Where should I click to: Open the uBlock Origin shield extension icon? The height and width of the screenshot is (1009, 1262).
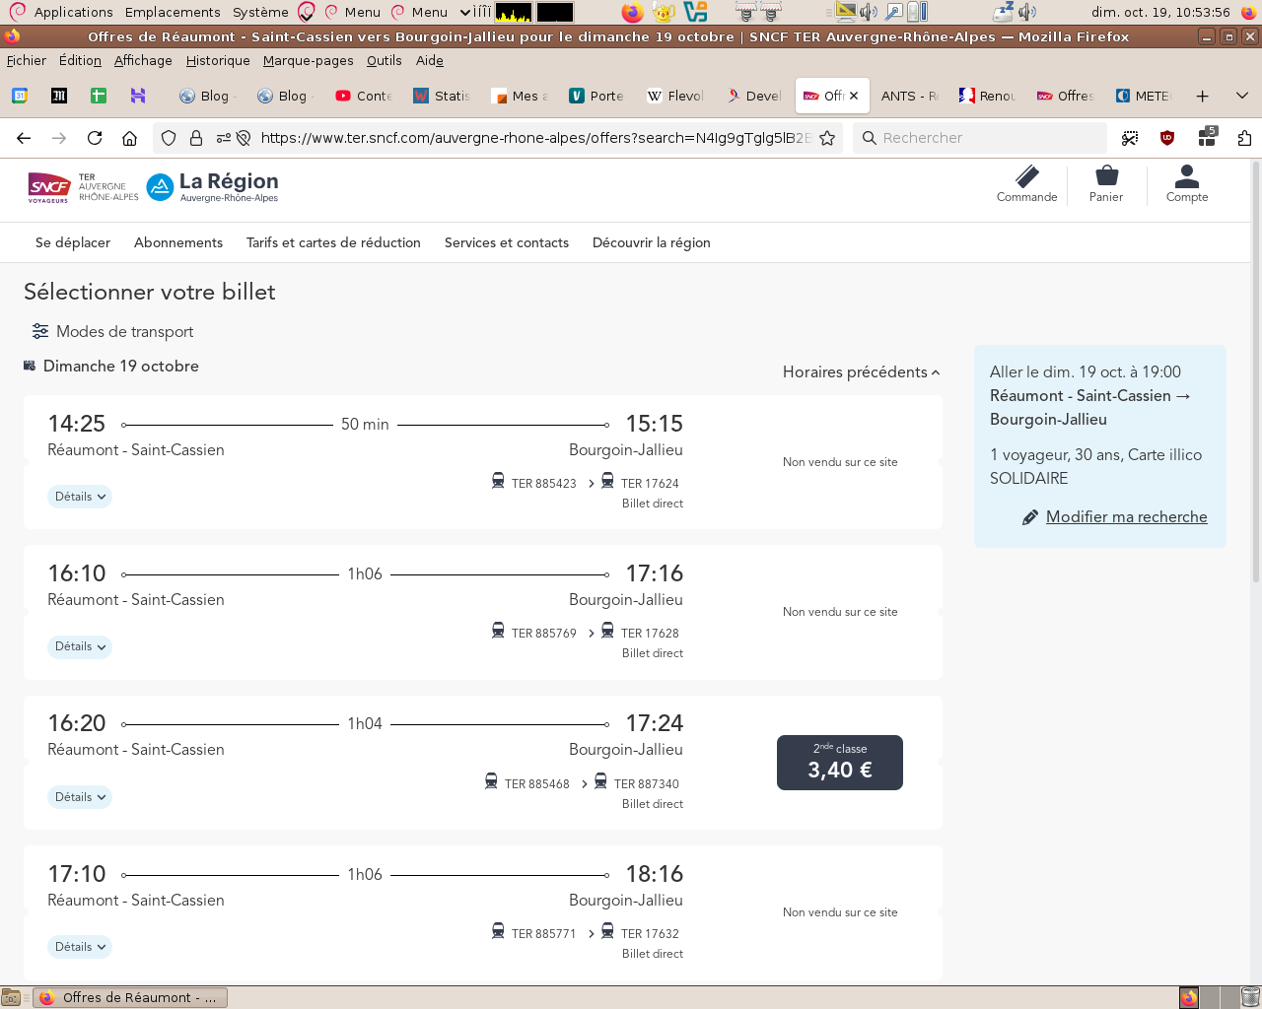coord(1167,138)
